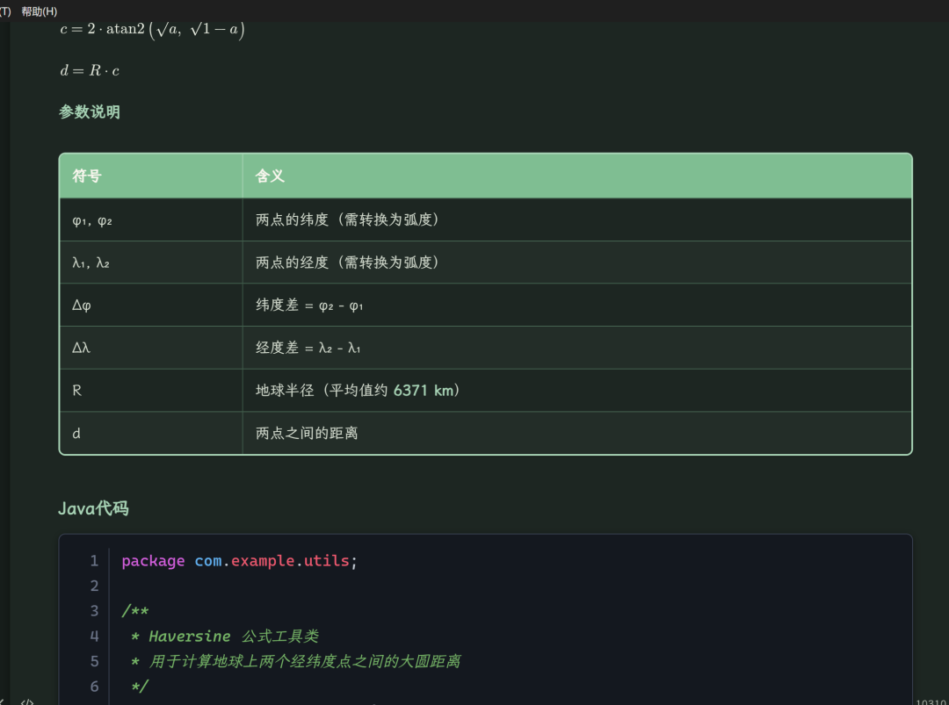Click the 经度差 formula cell
This screenshot has width=949, height=705.
click(x=576, y=348)
